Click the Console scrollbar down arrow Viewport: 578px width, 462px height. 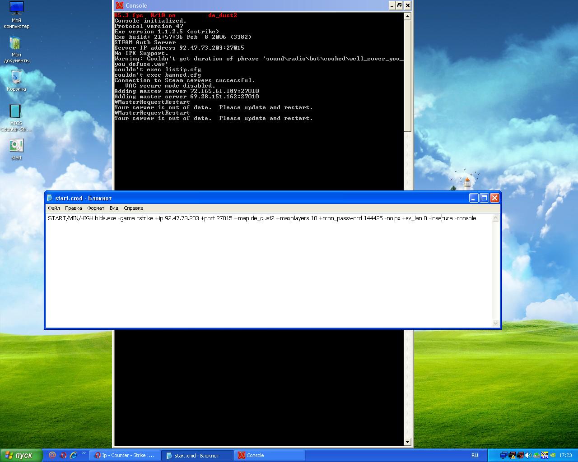point(407,442)
